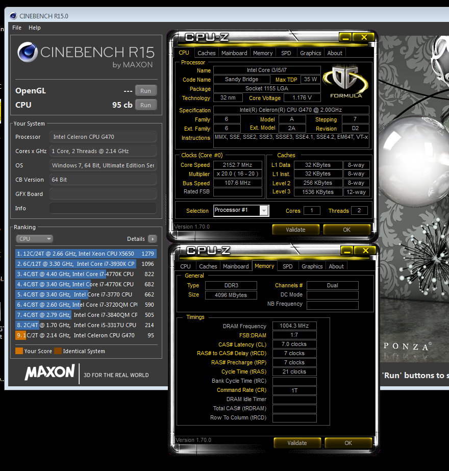Image resolution: width=449 pixels, height=471 pixels.
Task: Click the Core Speed value 2152.7 MHz
Action: [238, 165]
